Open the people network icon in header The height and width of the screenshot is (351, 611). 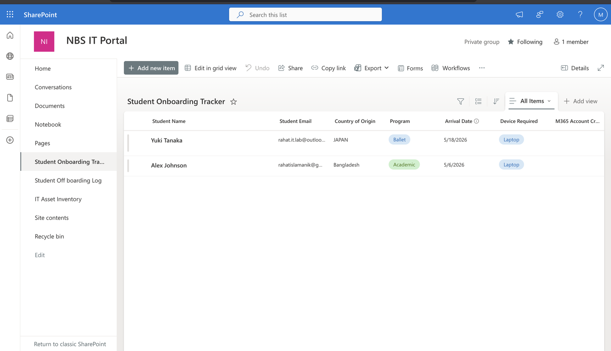540,14
